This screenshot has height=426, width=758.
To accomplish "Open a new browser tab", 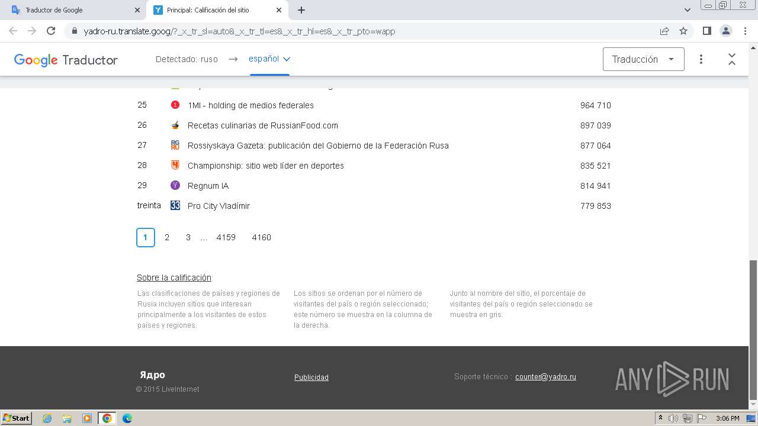I will pos(301,10).
